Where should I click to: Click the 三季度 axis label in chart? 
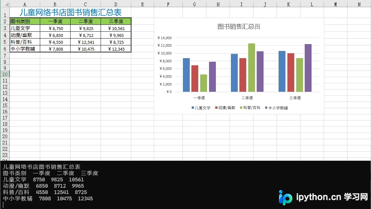295,98
